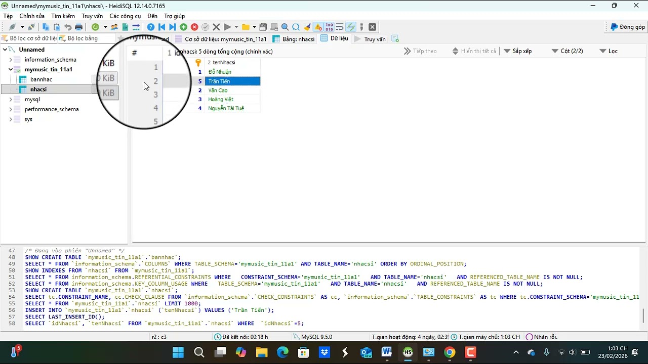Collapse the mymusic_tin_11a1 database node
Image resolution: width=648 pixels, height=364 pixels.
click(11, 69)
